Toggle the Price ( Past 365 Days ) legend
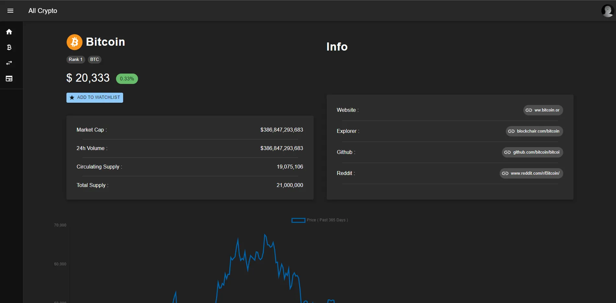The height and width of the screenshot is (303, 616). click(x=320, y=220)
